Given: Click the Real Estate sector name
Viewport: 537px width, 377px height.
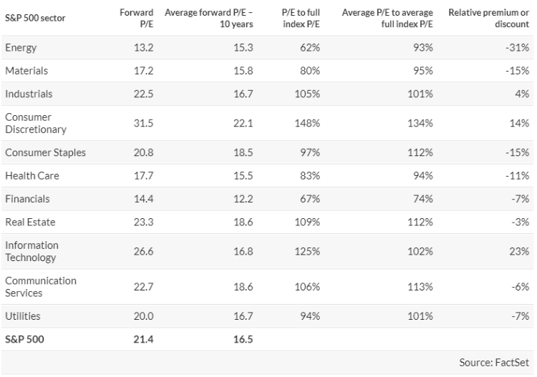Looking at the screenshot, I should coord(30,222).
